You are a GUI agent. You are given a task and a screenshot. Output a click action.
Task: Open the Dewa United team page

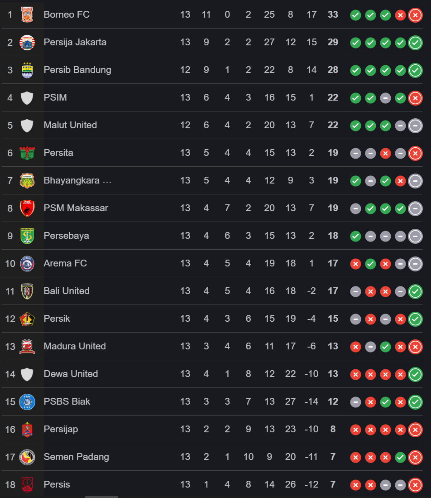point(71,374)
